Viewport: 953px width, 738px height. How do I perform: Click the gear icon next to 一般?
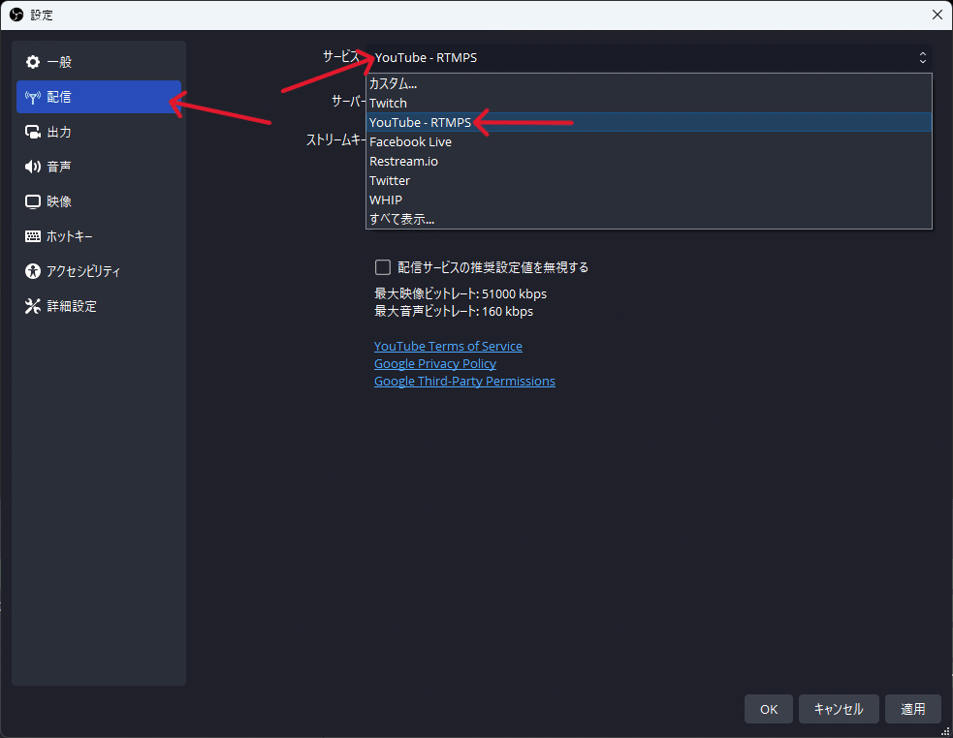(x=33, y=62)
